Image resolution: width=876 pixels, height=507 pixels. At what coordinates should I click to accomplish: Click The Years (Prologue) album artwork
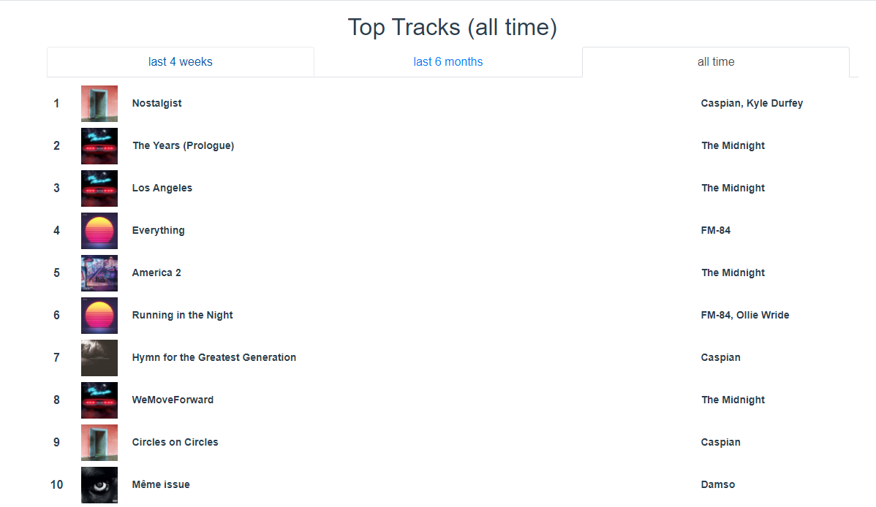coord(99,145)
